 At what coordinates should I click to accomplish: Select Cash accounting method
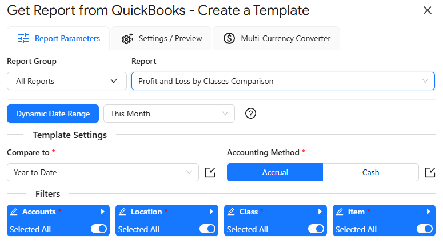click(370, 172)
